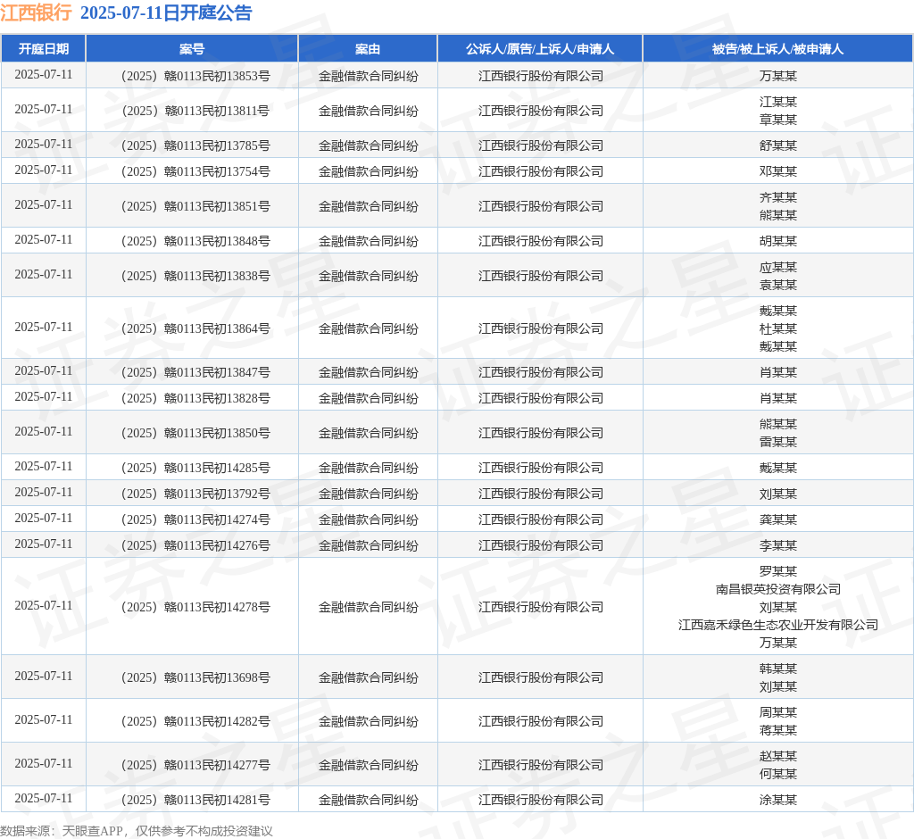914x839 pixels.
Task: Click defendant 邓某某 in the table
Action: tap(777, 171)
